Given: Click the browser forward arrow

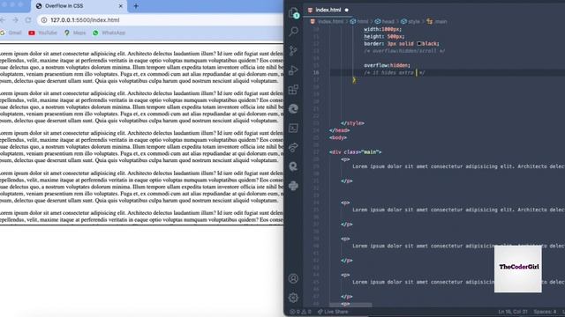Looking at the screenshot, I should [x=15, y=20].
